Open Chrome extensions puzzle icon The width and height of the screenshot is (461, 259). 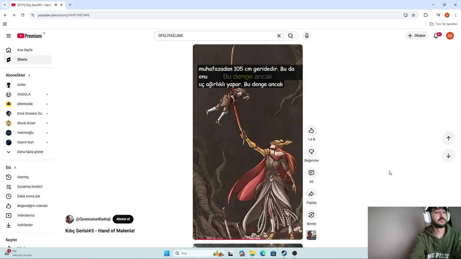[x=425, y=15]
